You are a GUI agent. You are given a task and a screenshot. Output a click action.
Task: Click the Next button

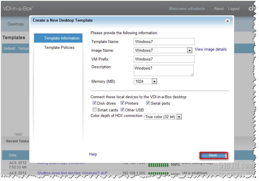point(214,155)
